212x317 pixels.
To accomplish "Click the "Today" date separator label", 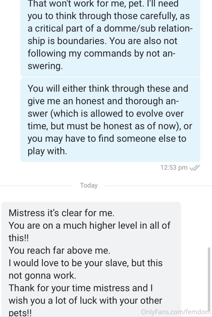I will [x=89, y=186].
